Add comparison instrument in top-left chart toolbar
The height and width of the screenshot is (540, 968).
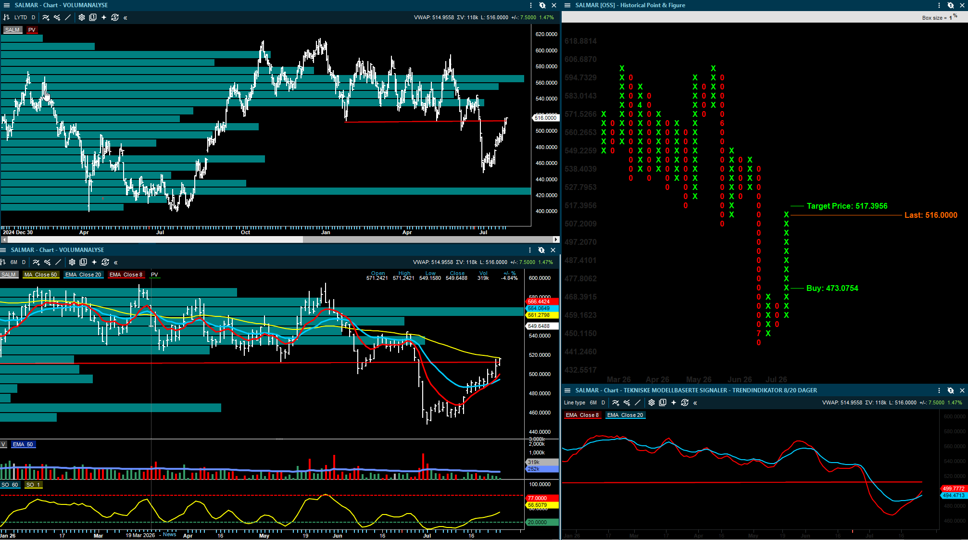pos(57,17)
